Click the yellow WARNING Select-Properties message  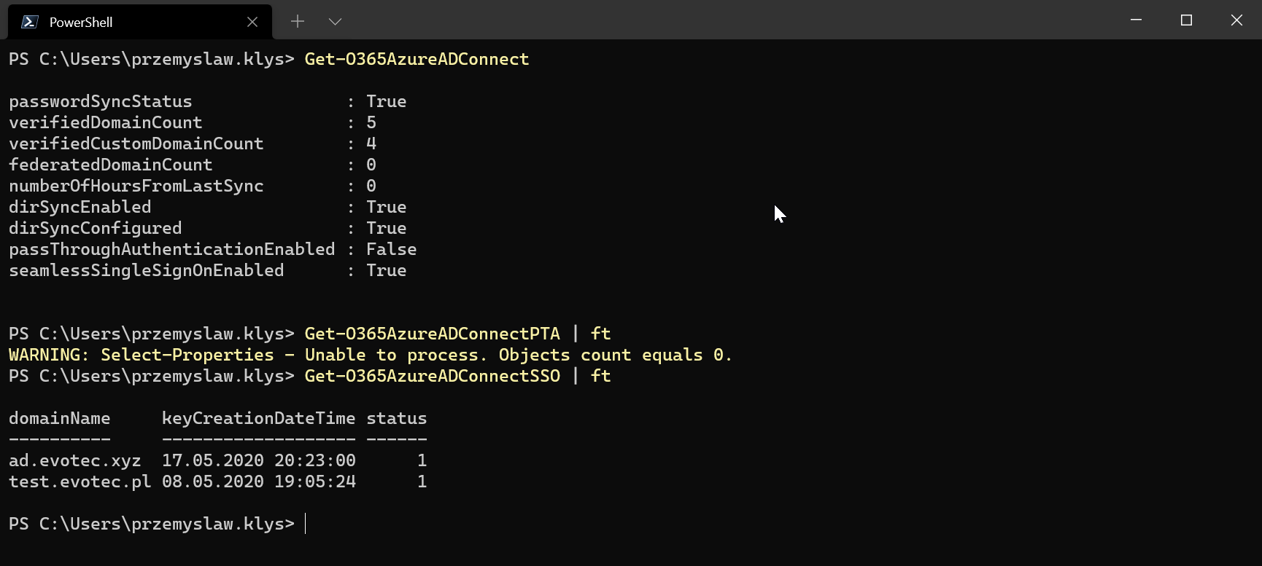tap(370, 355)
